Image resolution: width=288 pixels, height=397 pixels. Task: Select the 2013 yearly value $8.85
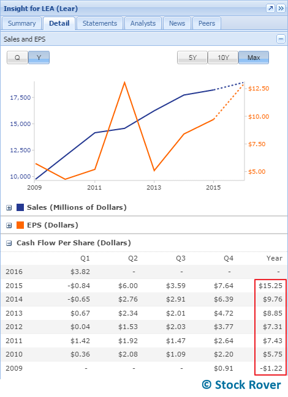point(273,313)
